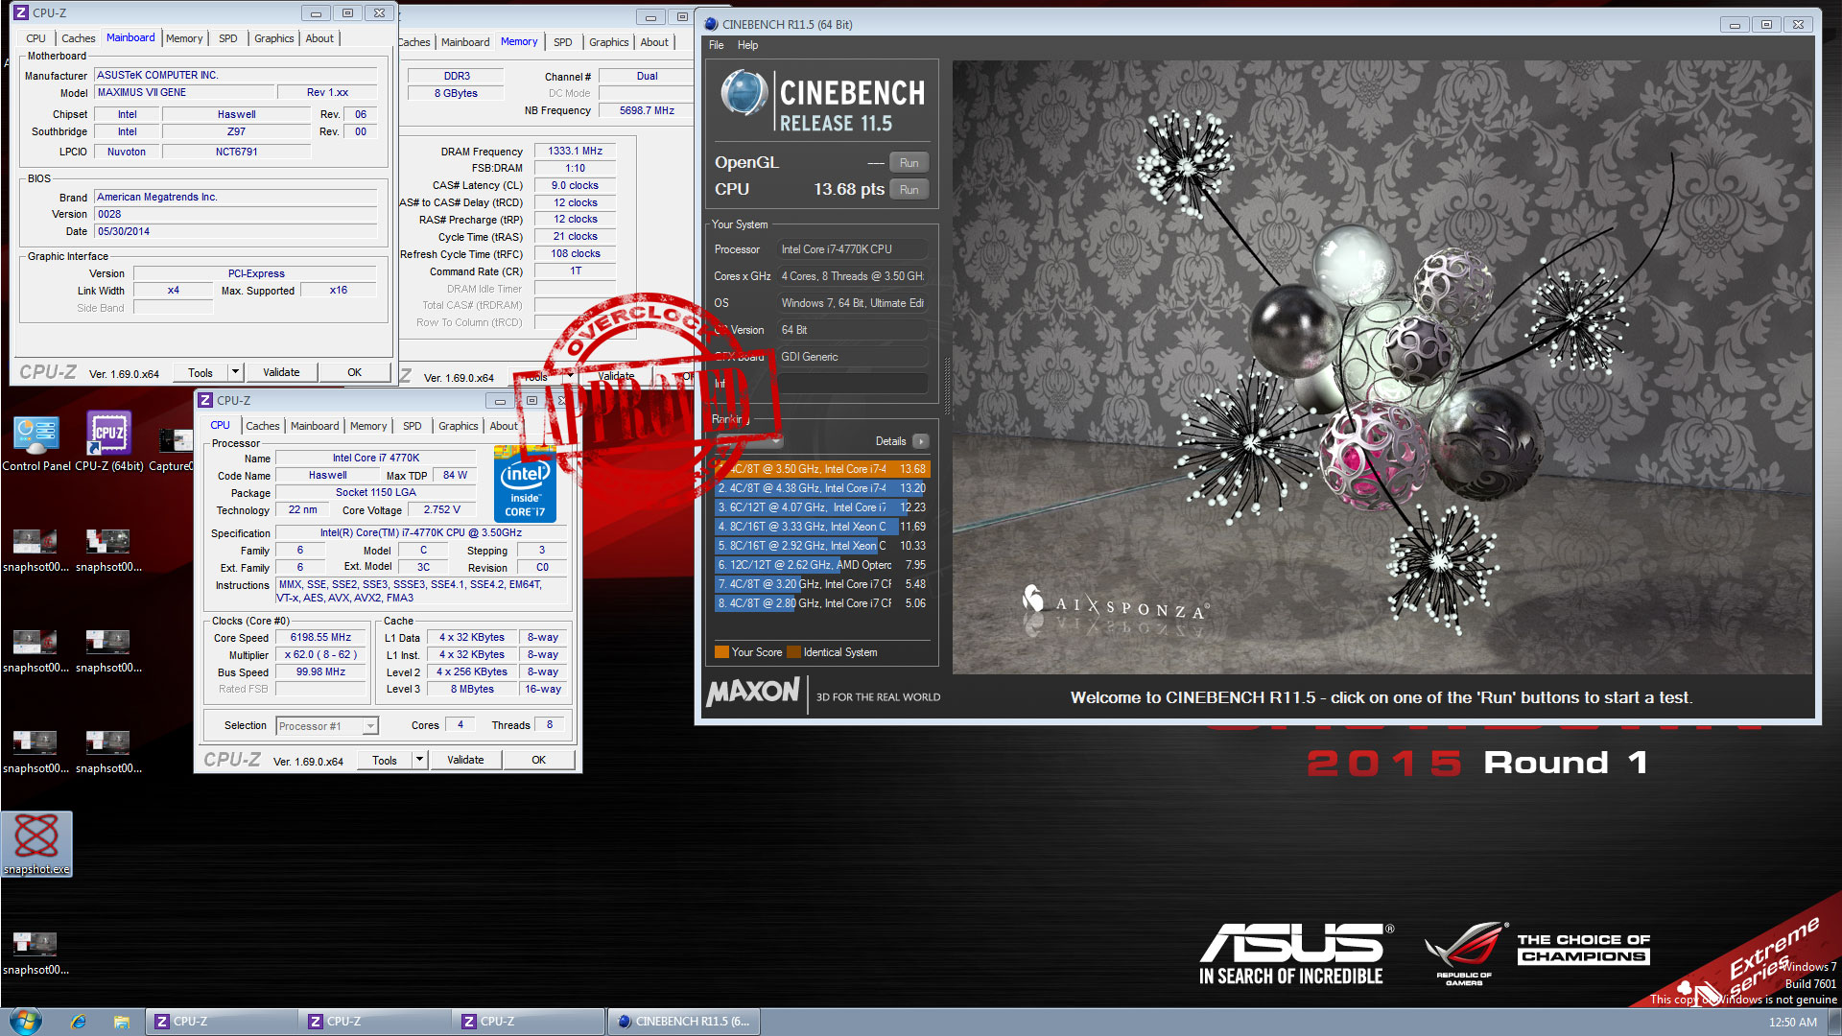This screenshot has width=1842, height=1036.
Task: Click the Cinebench render preview image
Action: (x=1382, y=366)
